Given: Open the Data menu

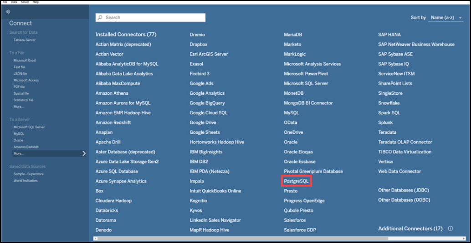Looking at the screenshot, I should click(14, 2).
